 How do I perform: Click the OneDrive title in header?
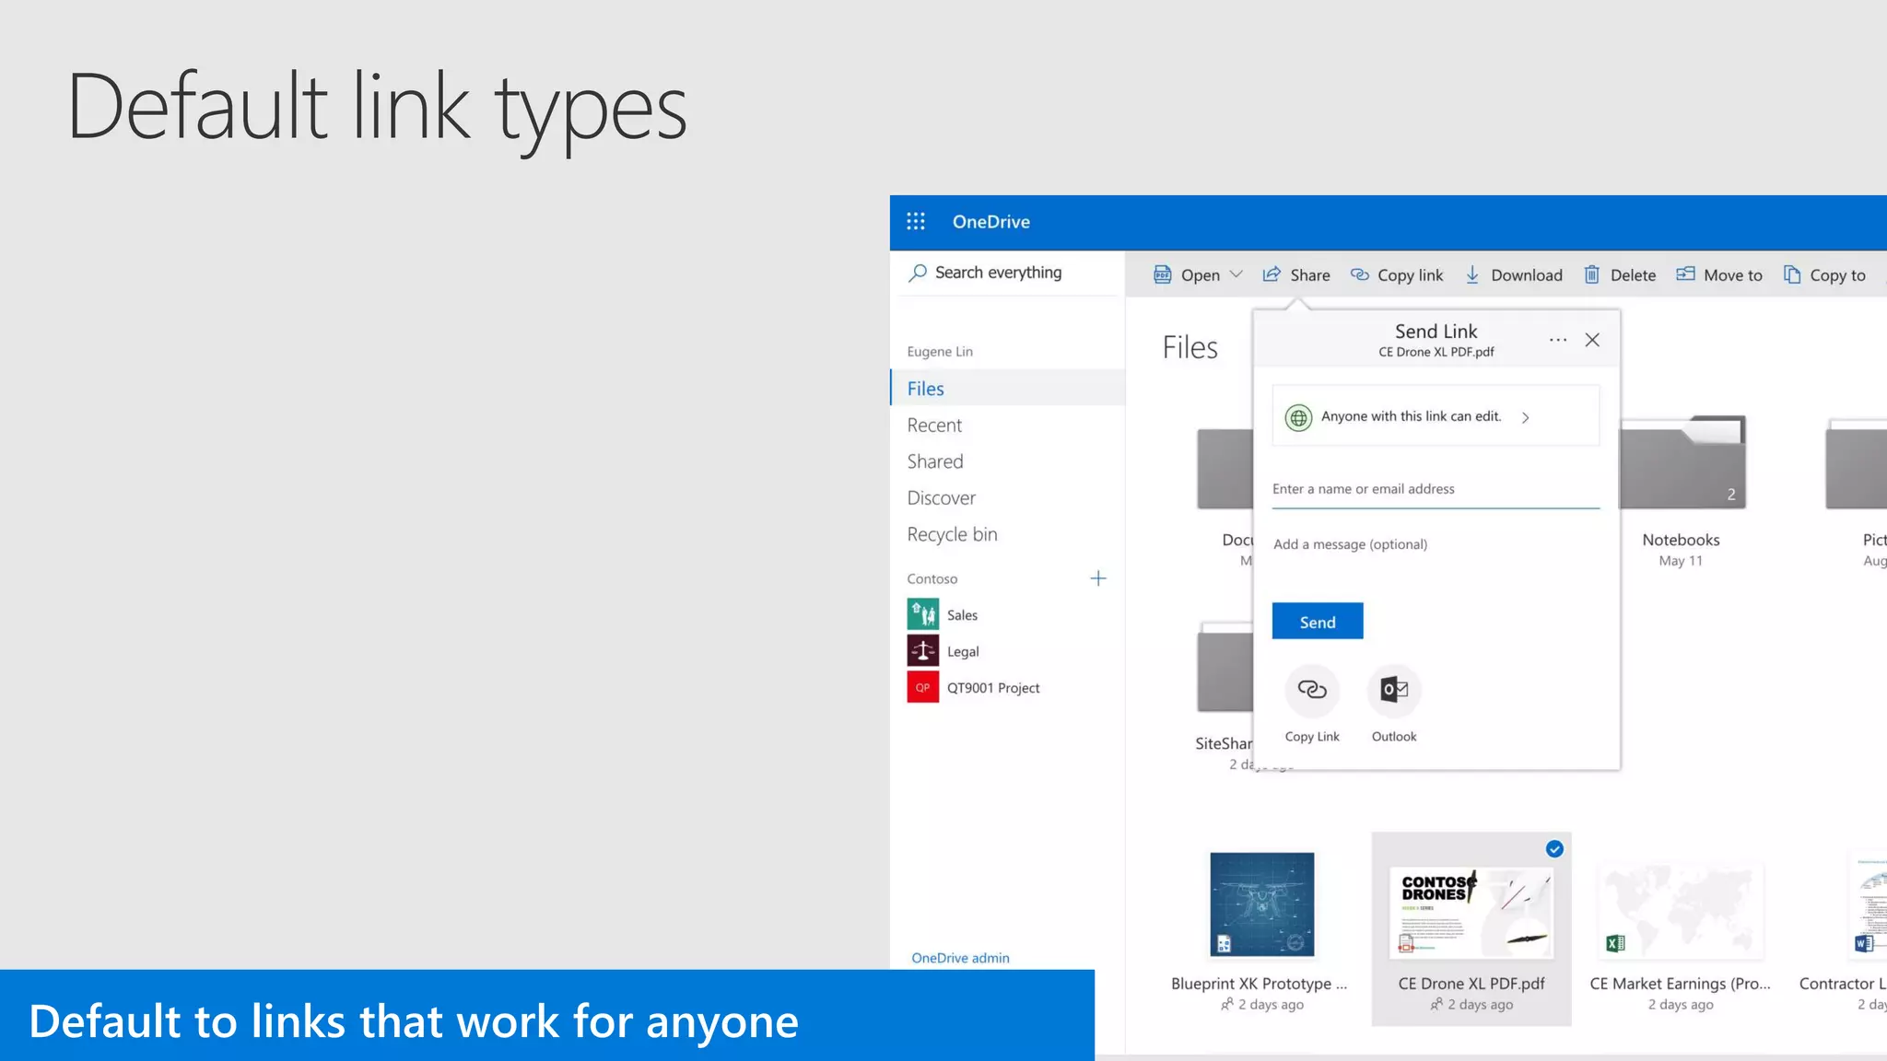point(991,222)
